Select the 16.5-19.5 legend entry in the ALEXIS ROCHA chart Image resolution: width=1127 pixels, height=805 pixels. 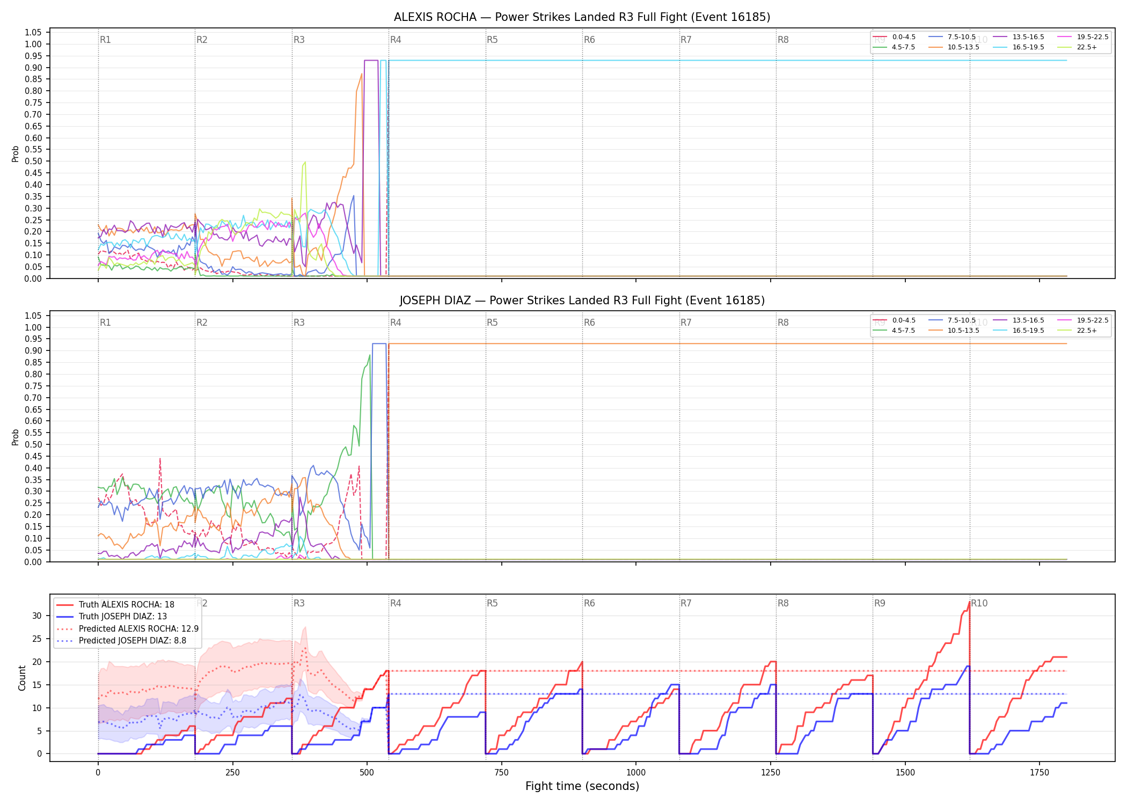tap(1019, 47)
